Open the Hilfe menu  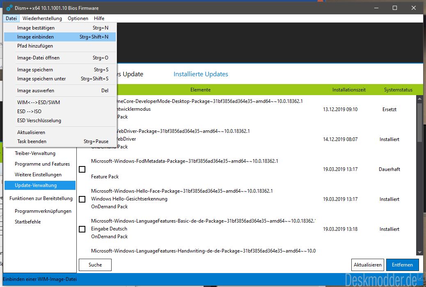[99, 18]
